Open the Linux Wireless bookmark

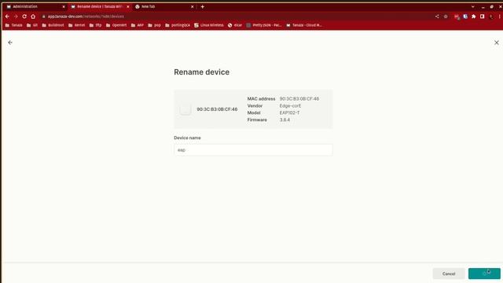pos(209,25)
